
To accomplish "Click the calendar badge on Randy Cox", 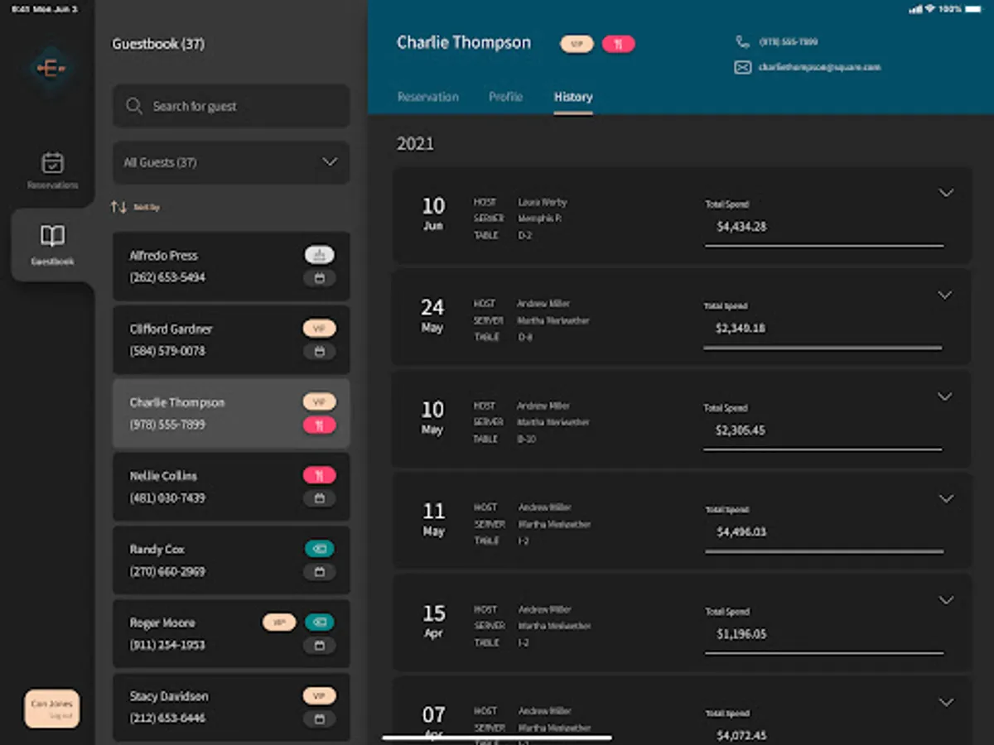I will click(320, 572).
